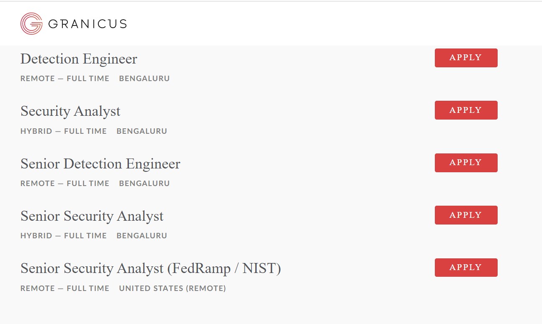The height and width of the screenshot is (324, 542).
Task: Open the Senior Security Analyst title without FedRamp
Action: pyautogui.click(x=92, y=216)
